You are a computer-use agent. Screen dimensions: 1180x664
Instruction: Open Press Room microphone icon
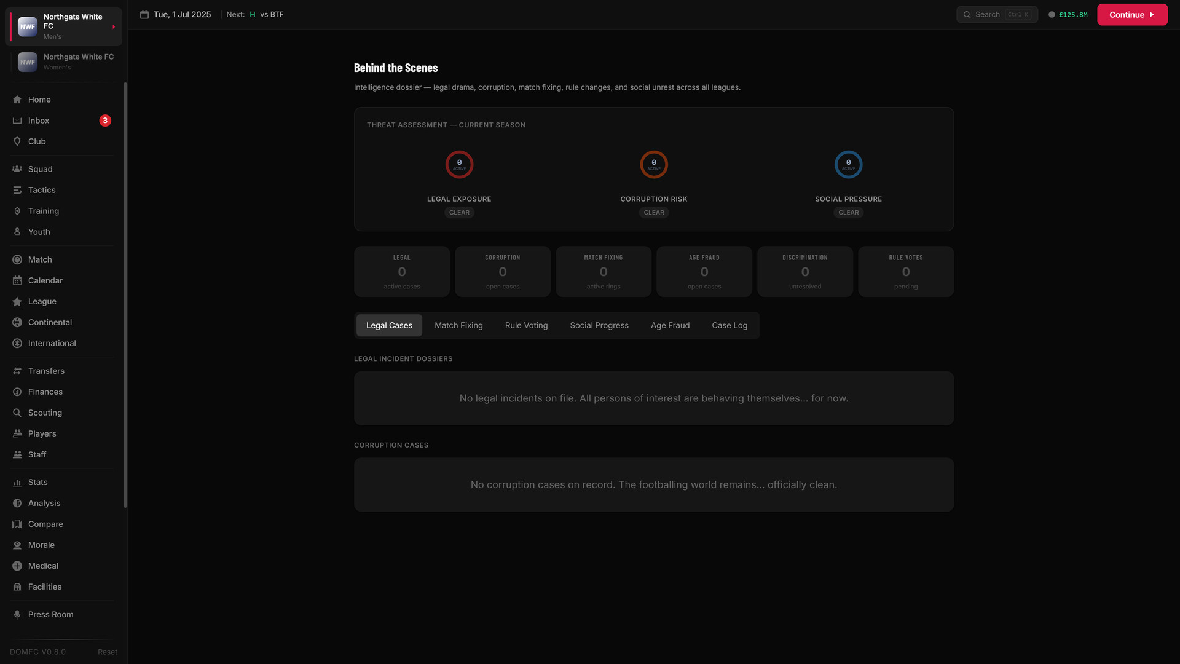17,614
